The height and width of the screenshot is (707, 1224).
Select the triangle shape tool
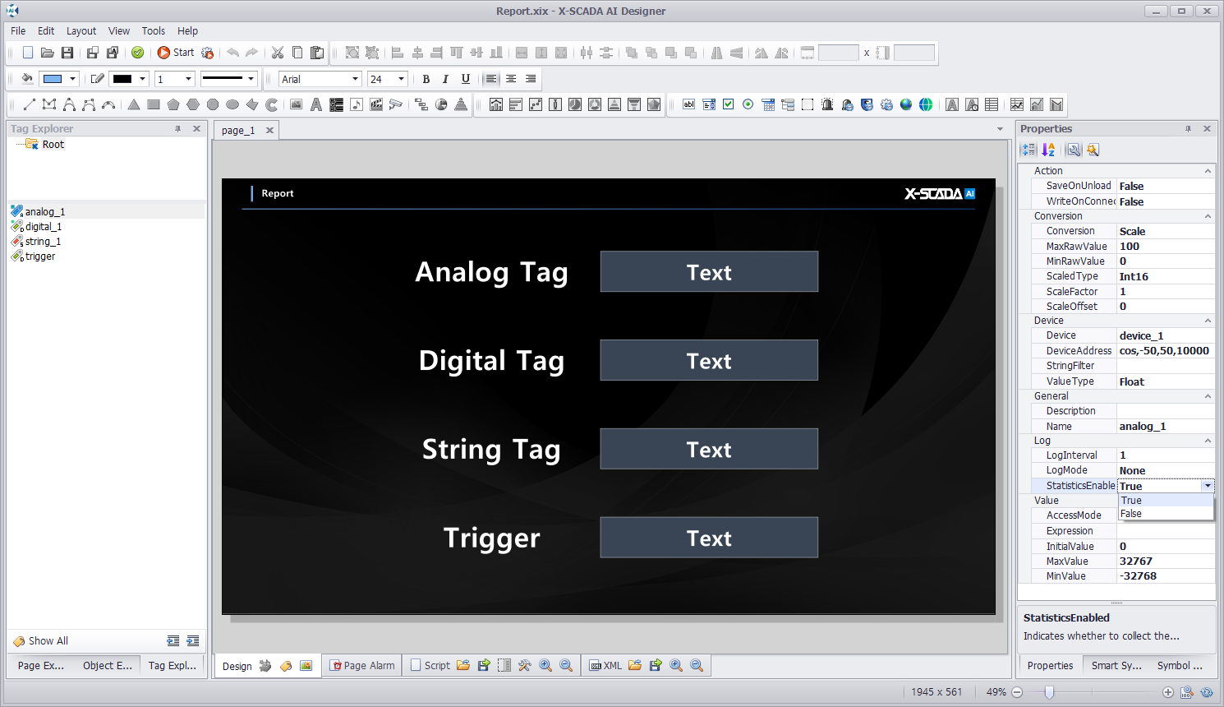[x=134, y=104]
